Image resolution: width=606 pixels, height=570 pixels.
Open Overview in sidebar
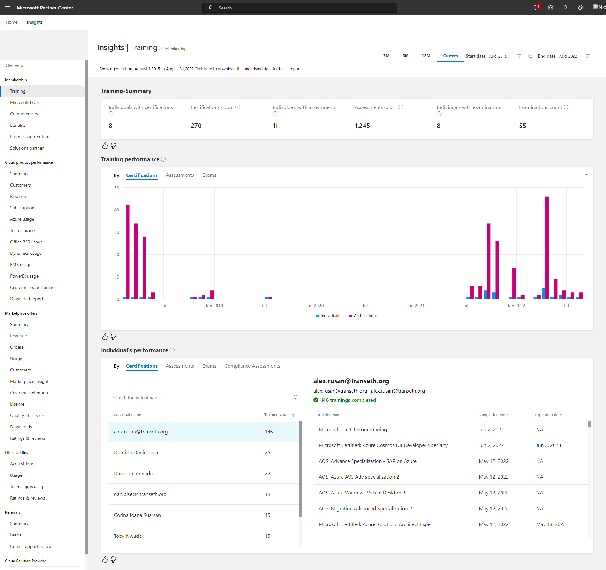(x=15, y=65)
